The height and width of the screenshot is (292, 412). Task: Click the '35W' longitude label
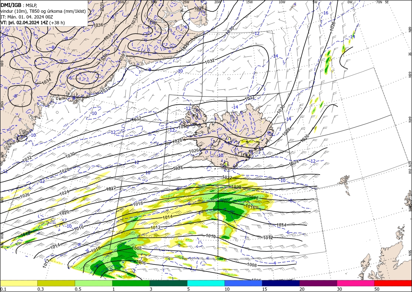(x=121, y=2)
